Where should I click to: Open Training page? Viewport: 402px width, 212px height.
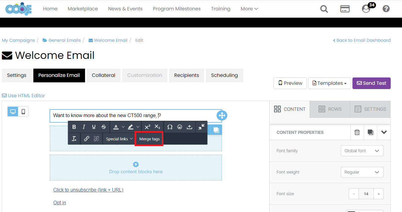221,9
